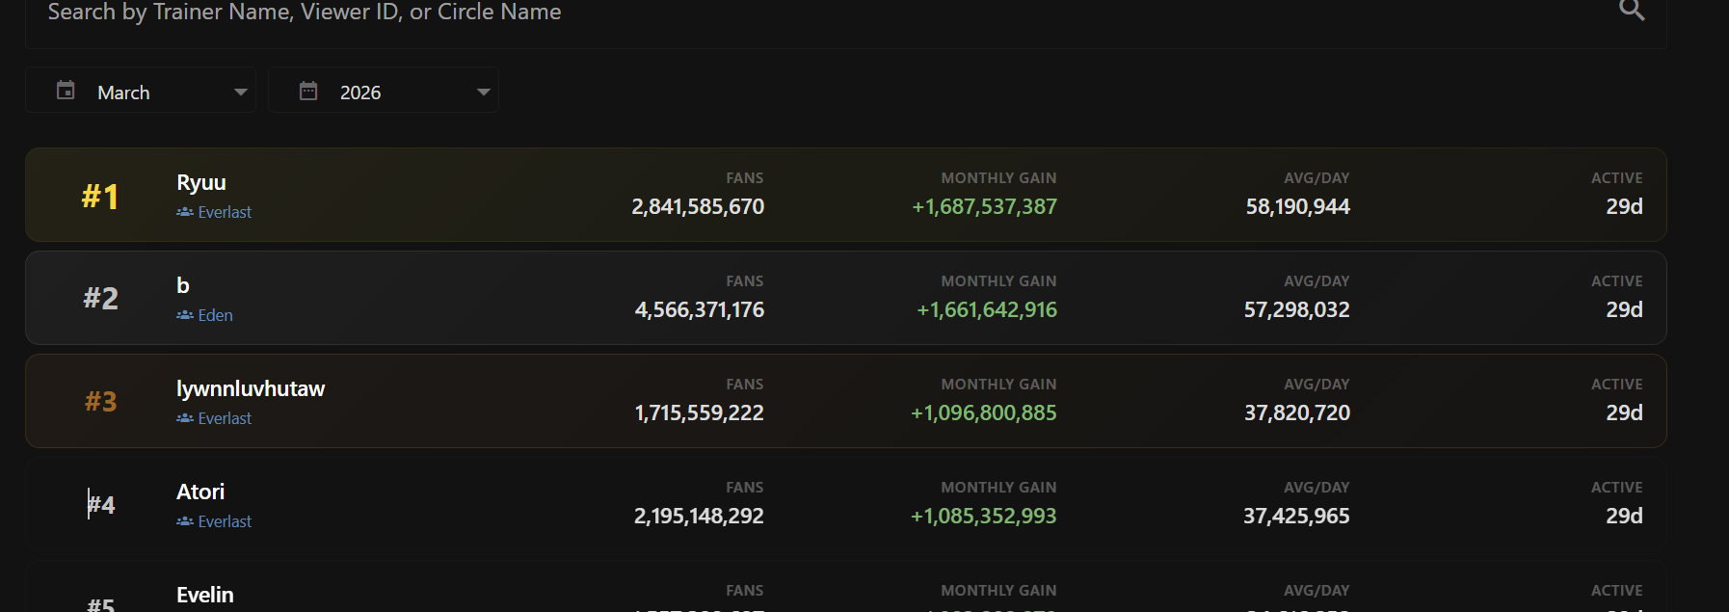Open the 2026 year dropdown
Viewport: 1729px width, 612px height.
(384, 91)
